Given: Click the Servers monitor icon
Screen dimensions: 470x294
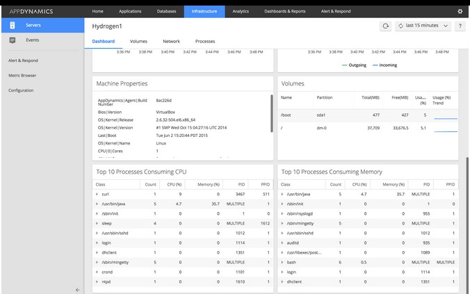Looking at the screenshot, I should pyautogui.click(x=13, y=25).
